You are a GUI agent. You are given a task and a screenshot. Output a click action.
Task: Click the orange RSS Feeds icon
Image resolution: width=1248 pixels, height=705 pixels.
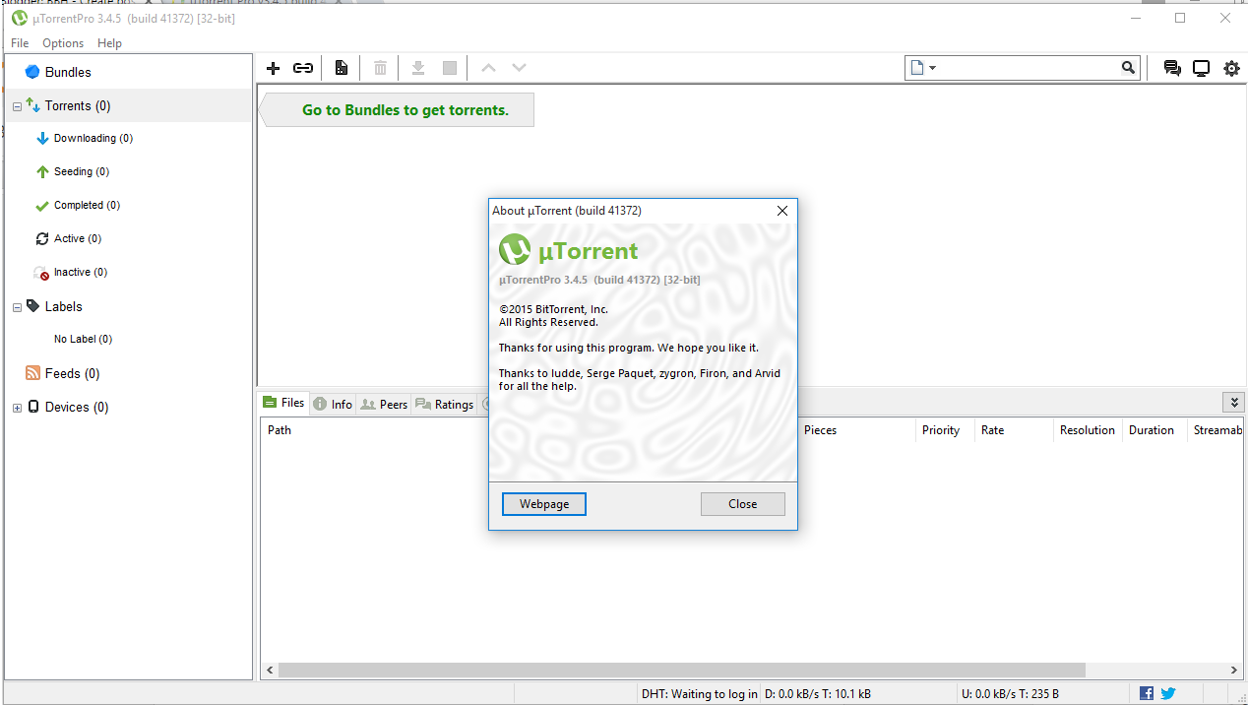pos(32,373)
